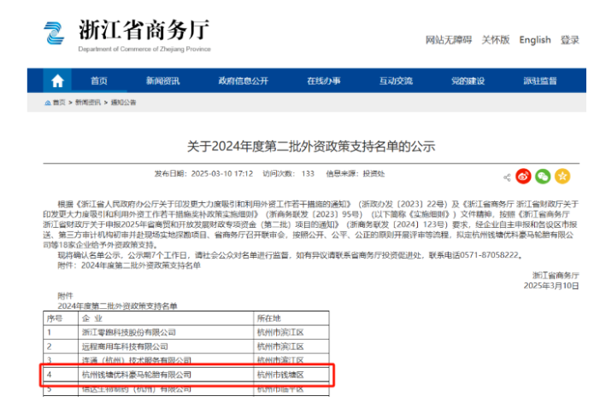
Task: Share the article via WeChat icon
Action: click(x=543, y=177)
